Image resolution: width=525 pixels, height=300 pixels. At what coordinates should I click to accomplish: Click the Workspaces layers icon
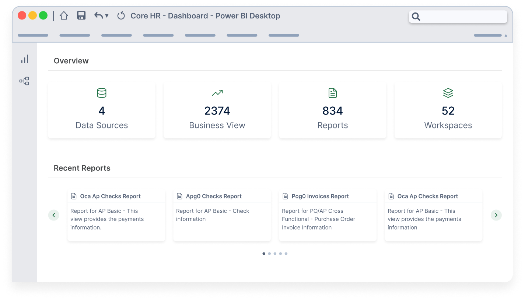(448, 93)
